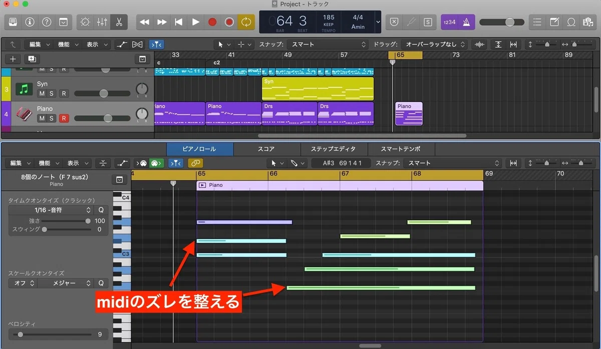The height and width of the screenshot is (349, 601).
Task: Mute the Syn track
Action: point(42,93)
